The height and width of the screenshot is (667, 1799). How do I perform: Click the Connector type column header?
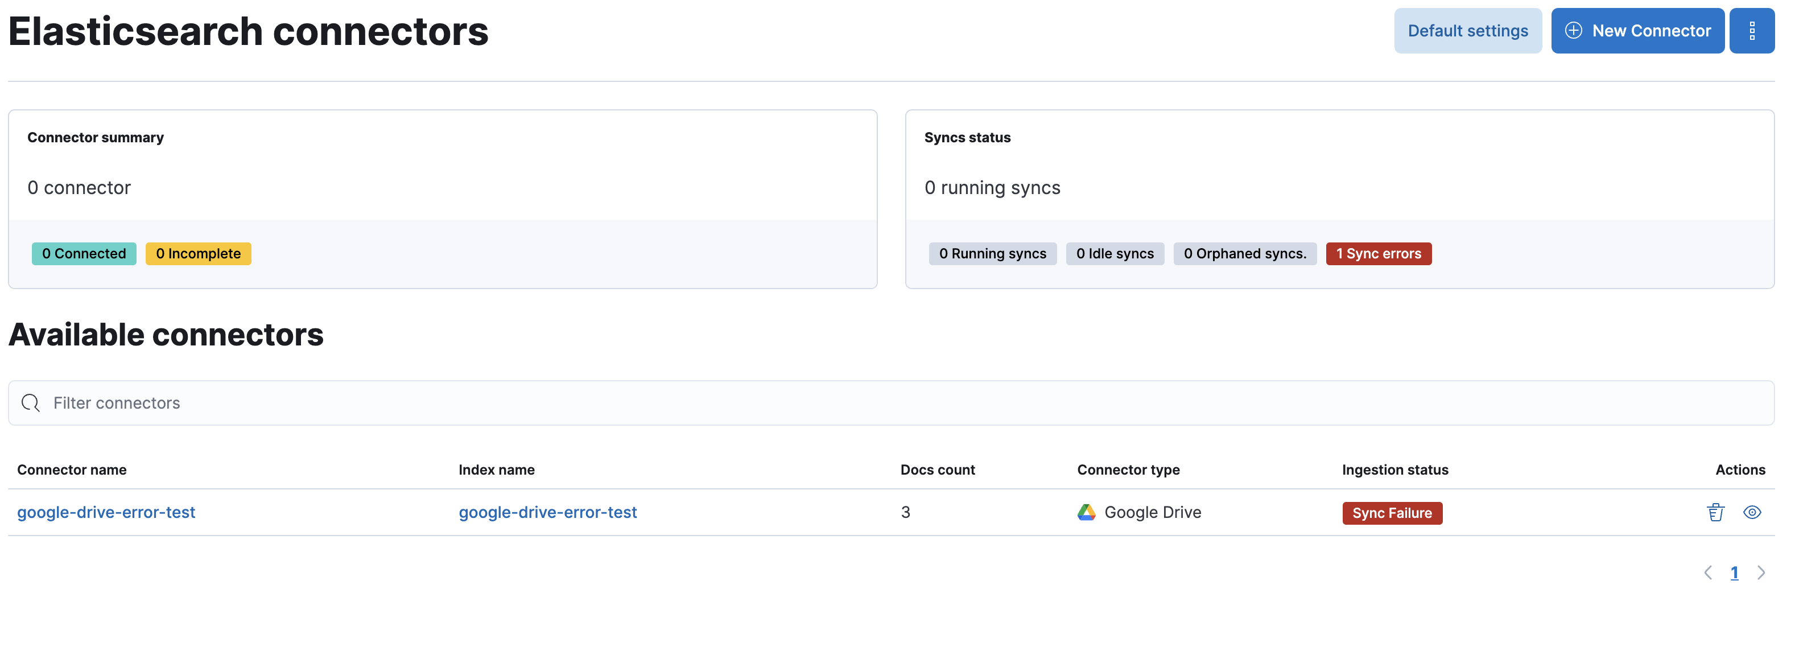point(1128,470)
